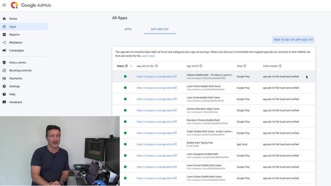
Task: Select the APP-ADS.TXT tab
Action: pyautogui.click(x=160, y=29)
